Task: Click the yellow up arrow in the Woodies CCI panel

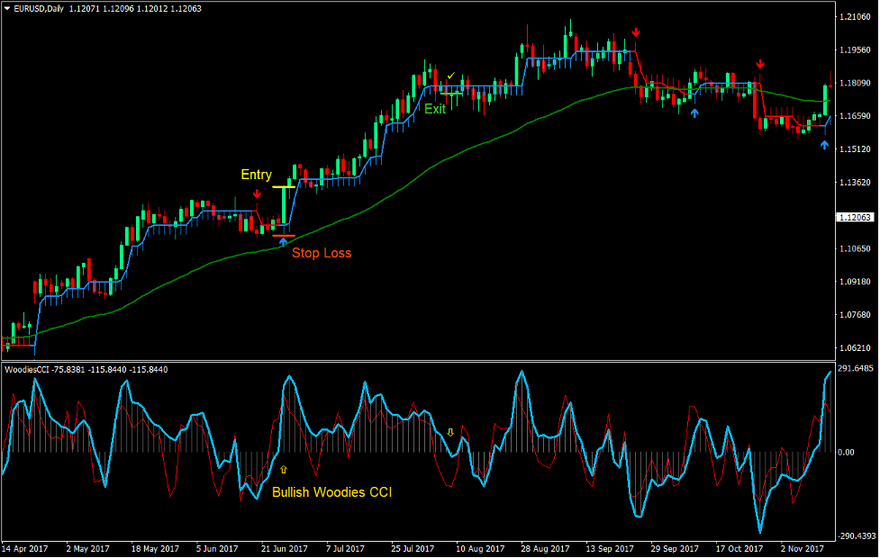Action: (x=286, y=469)
